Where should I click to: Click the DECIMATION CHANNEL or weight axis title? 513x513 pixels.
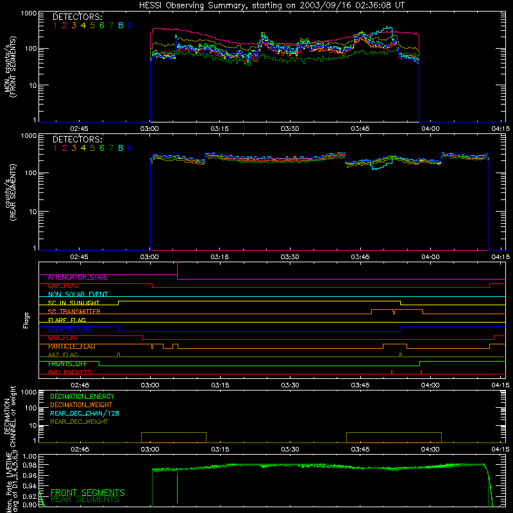[x=10, y=416]
